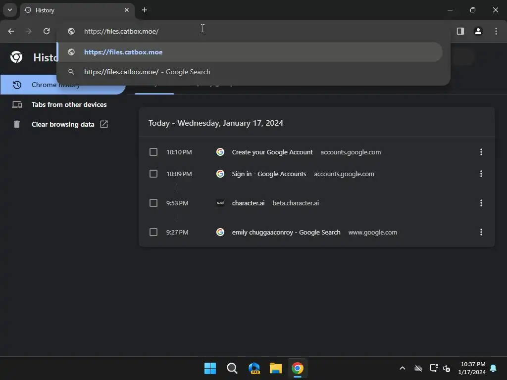Open actions menu for Sign in - Google Accounts
Viewport: 507px width, 380px height.
click(481, 174)
